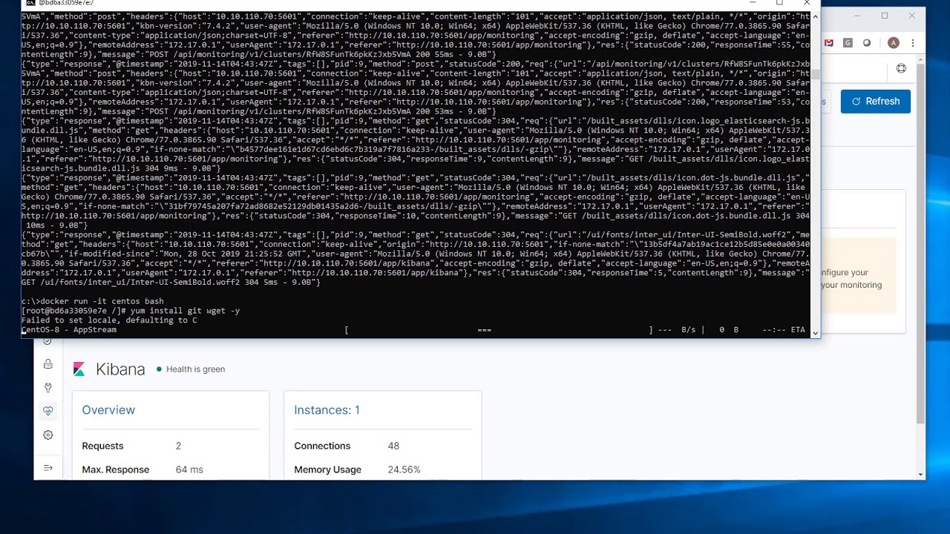Click the 'yum install git wget -y' line
Image resolution: width=950 pixels, height=534 pixels.
131,311
